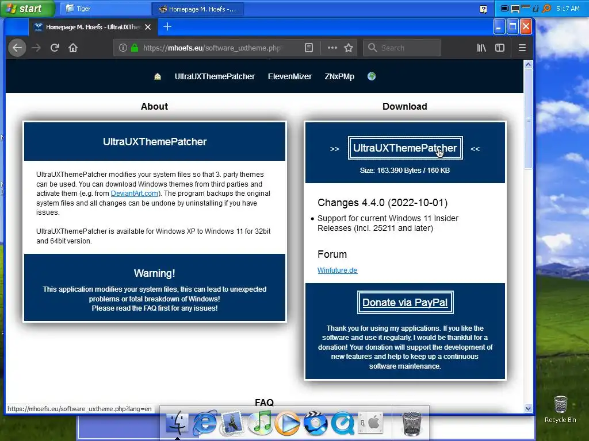Click the forward navigation arrow
This screenshot has height=441, width=589.
pyautogui.click(x=36, y=48)
